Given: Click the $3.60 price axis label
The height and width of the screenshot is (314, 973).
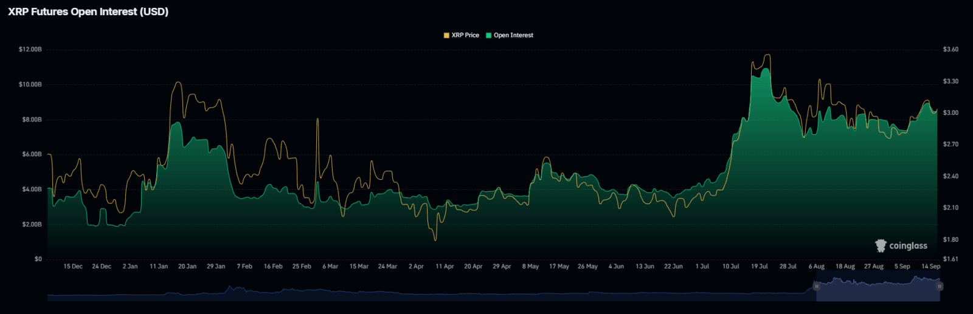Looking at the screenshot, I should [x=950, y=49].
